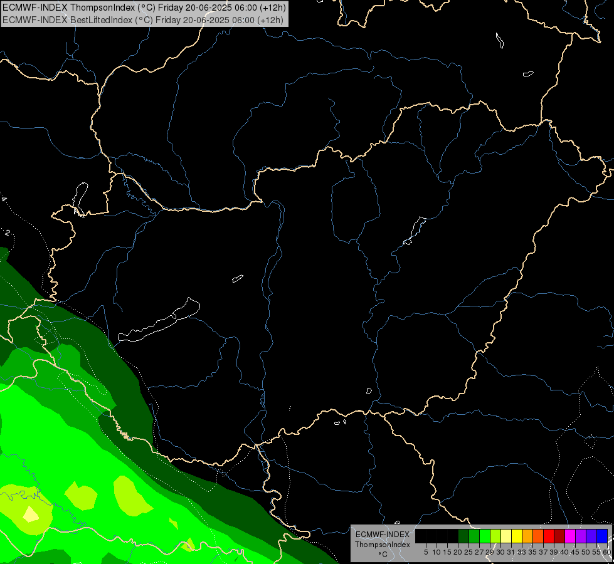The height and width of the screenshot is (564, 614).
Task: Select the pale yellow 30–31 legend swatch
Action: (x=506, y=536)
